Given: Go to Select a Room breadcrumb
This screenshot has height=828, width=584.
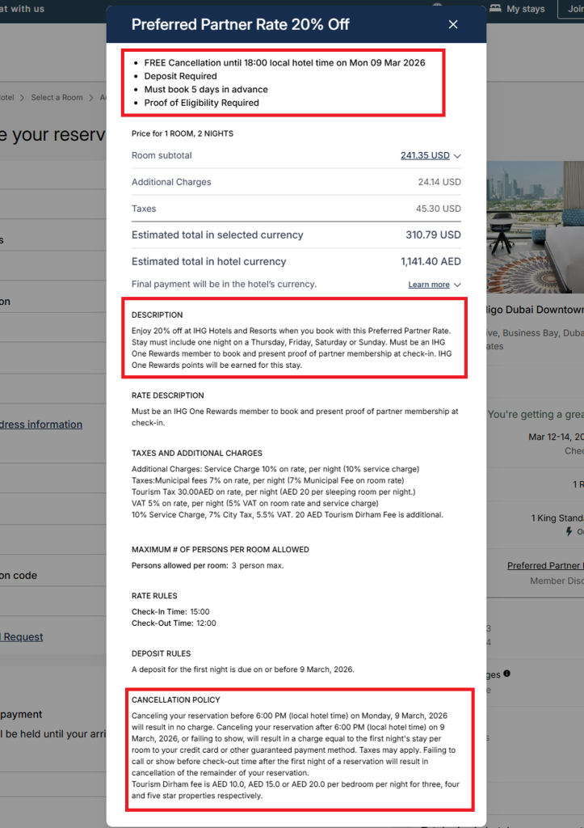Looking at the screenshot, I should (57, 98).
